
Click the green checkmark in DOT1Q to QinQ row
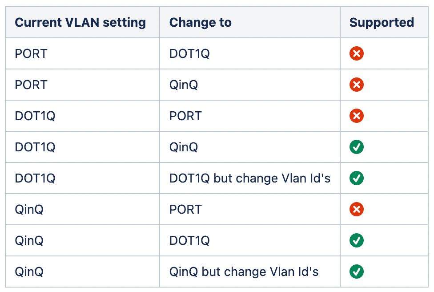(357, 147)
